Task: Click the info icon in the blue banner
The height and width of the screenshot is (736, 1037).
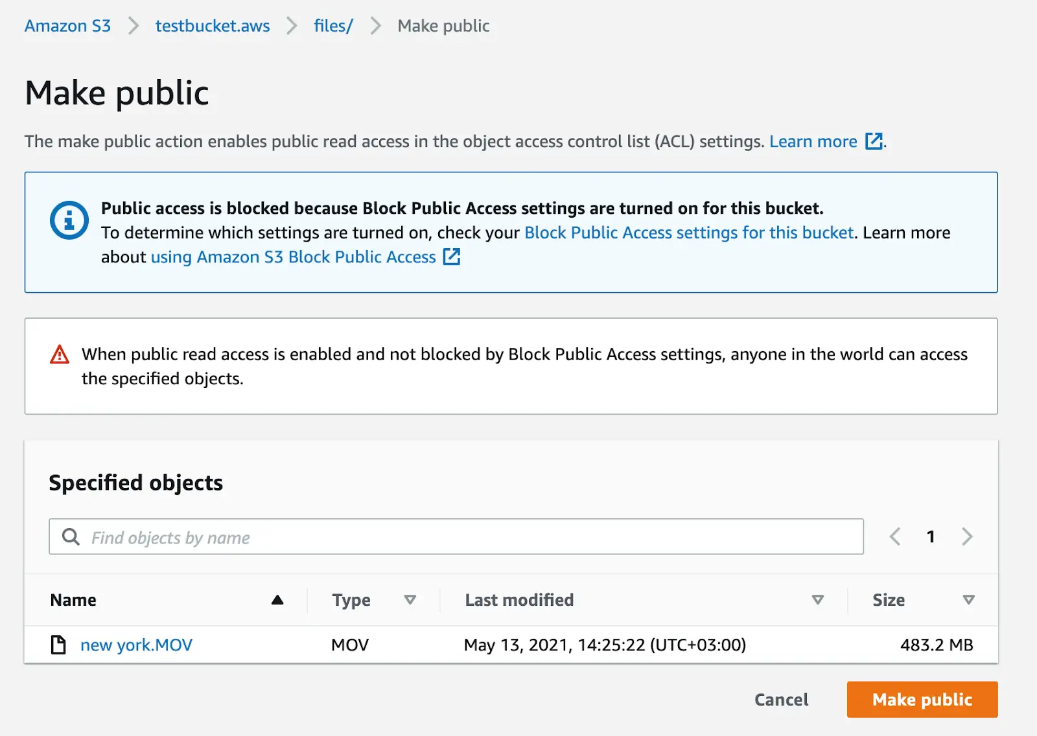Action: 70,220
